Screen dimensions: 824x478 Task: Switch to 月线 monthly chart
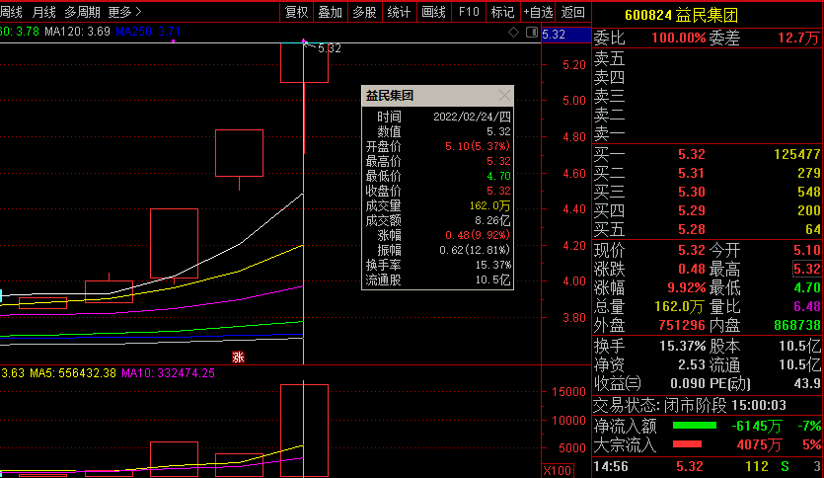(x=43, y=12)
